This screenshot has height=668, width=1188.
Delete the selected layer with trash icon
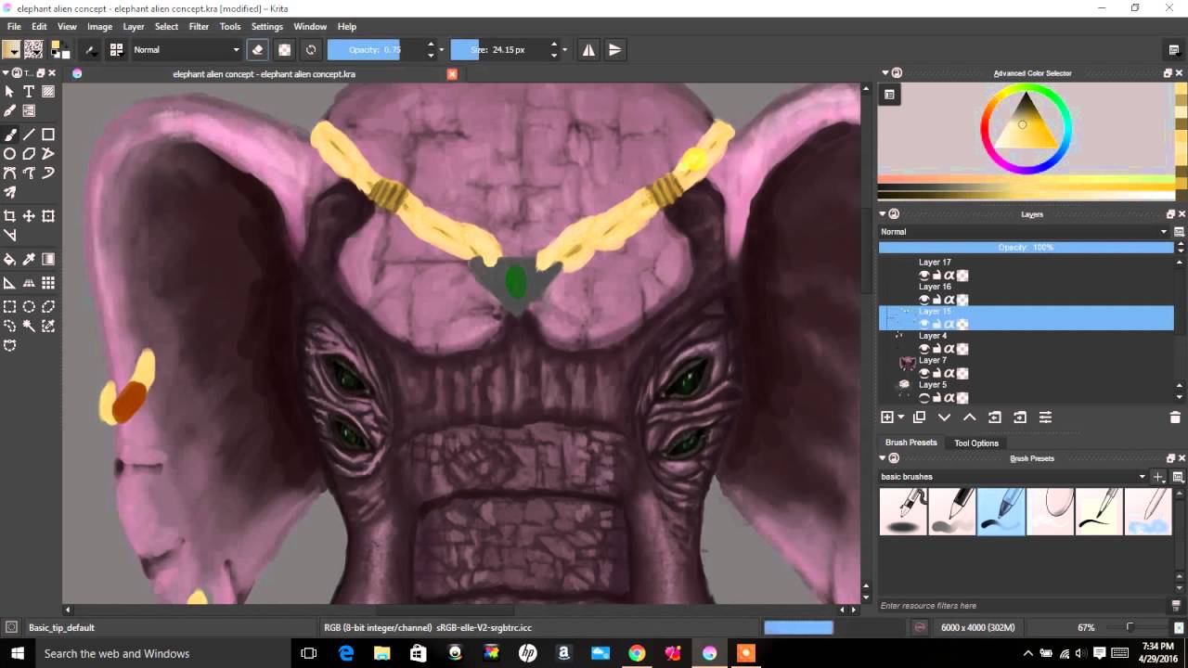point(1175,417)
